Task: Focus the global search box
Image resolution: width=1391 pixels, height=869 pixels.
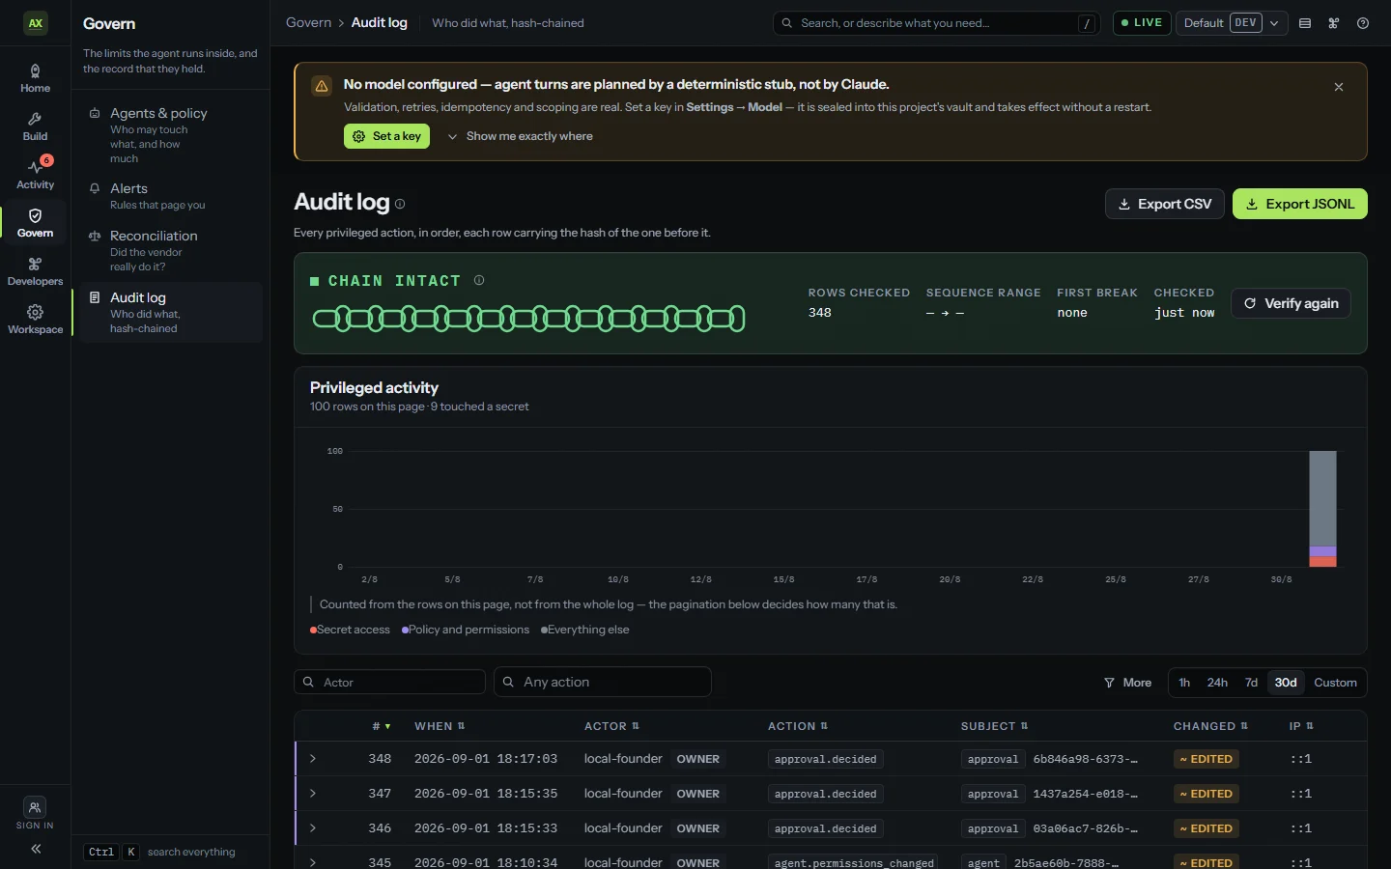Action: coord(937,23)
